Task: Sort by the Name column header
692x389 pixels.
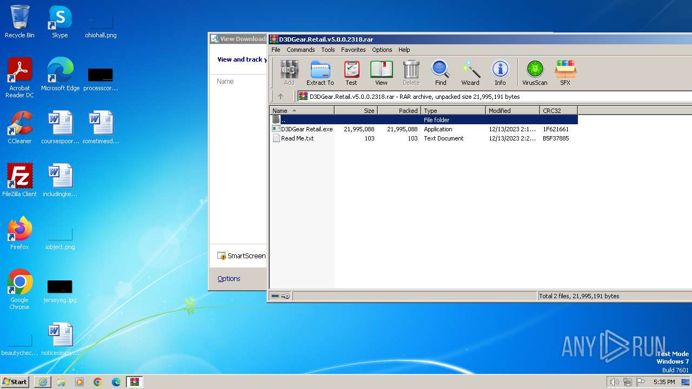Action: click(302, 111)
